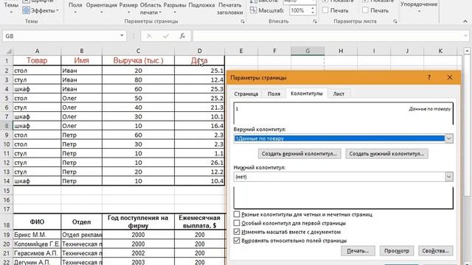Click the help question mark in dialog
The height and width of the screenshot is (265, 472).
(x=429, y=77)
